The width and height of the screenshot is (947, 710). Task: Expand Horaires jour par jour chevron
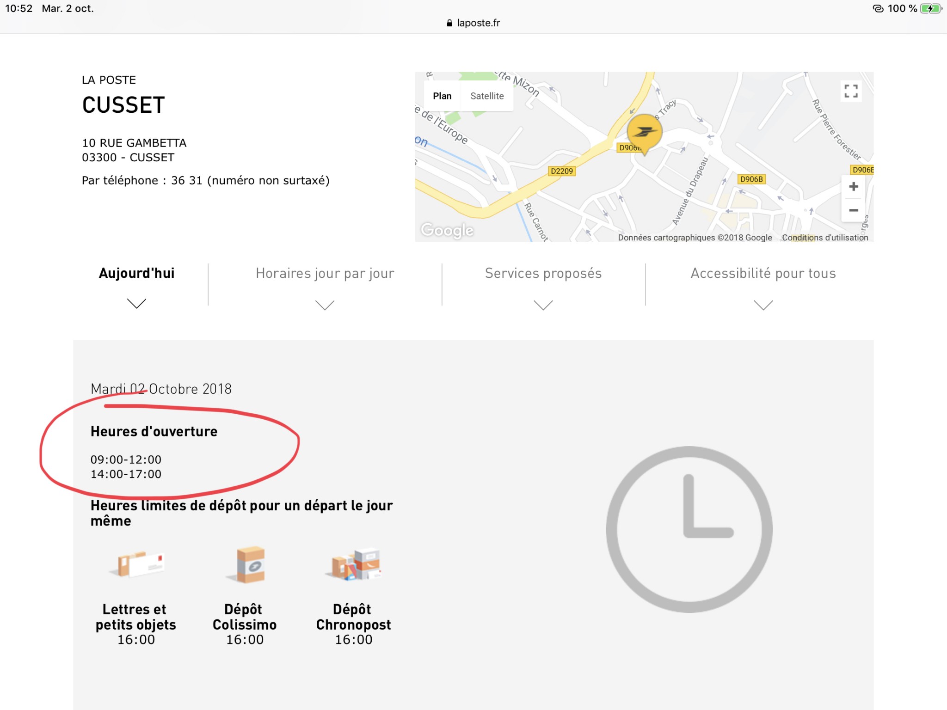click(x=325, y=305)
